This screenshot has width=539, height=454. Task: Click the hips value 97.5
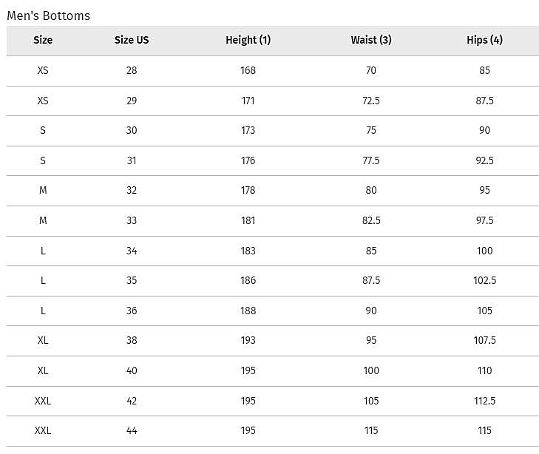tap(484, 220)
